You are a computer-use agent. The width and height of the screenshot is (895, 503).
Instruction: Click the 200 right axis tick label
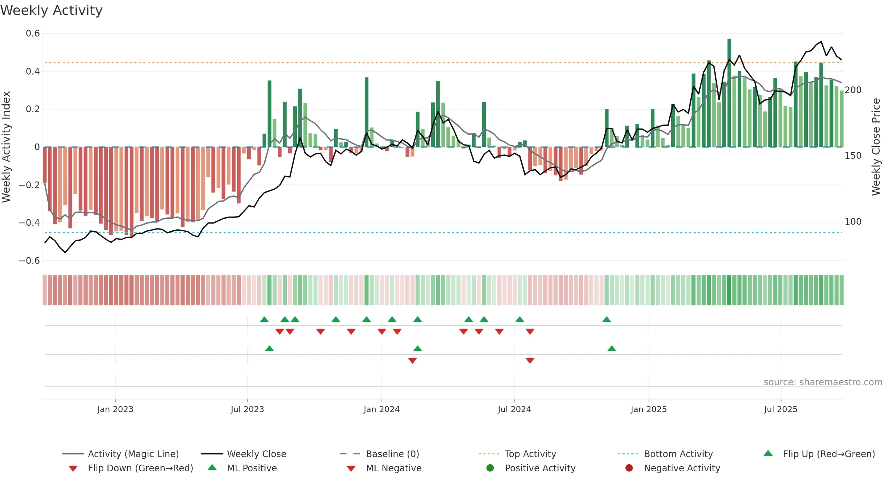(853, 90)
